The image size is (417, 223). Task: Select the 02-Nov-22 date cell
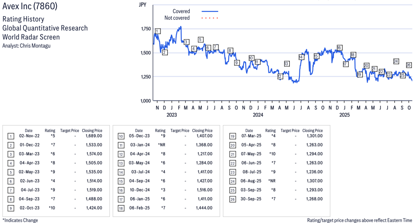click(28, 136)
